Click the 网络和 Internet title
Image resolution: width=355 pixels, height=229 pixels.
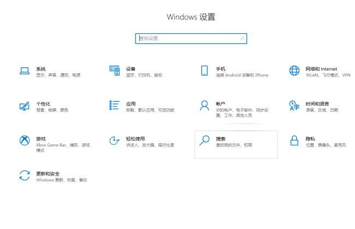pos(321,69)
